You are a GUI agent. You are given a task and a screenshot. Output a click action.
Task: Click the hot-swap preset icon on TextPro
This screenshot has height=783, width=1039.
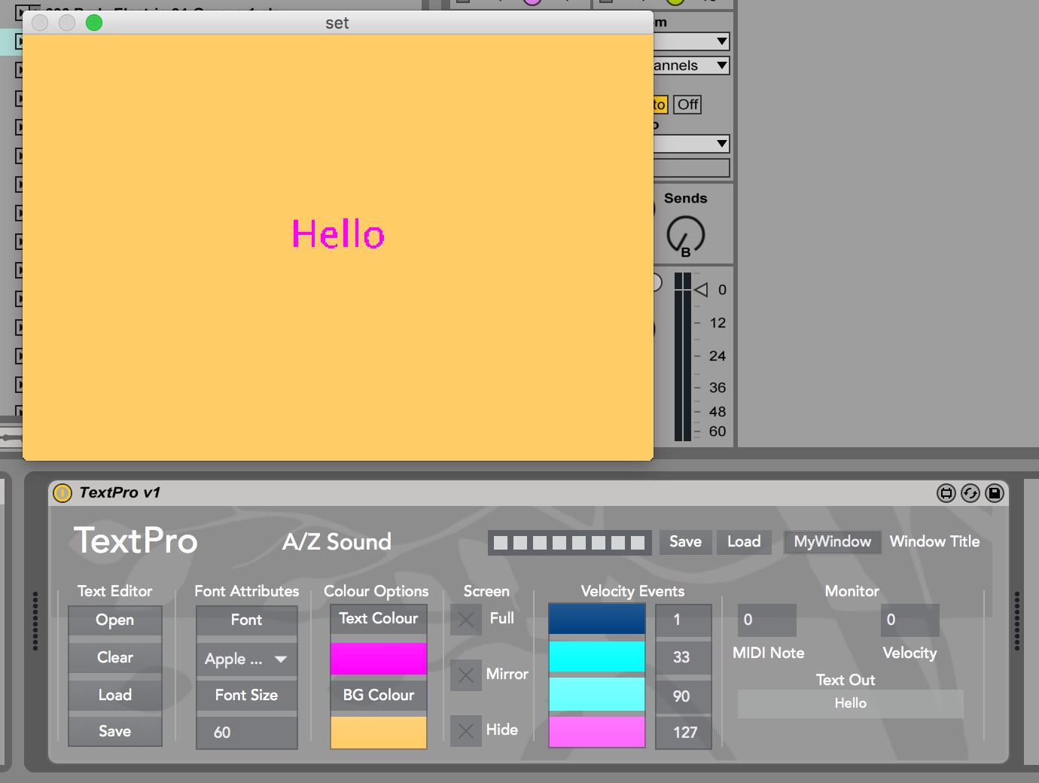tap(970, 493)
